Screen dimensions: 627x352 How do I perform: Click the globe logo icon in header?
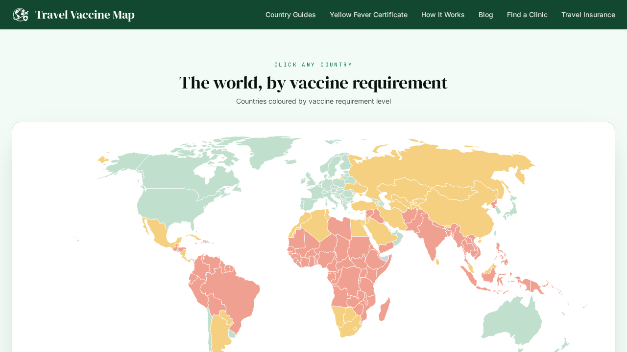click(21, 15)
